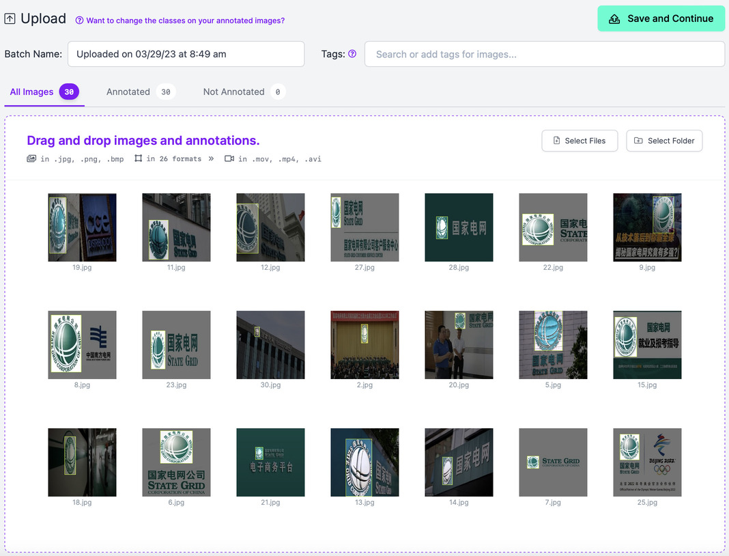Open the 2.jpg auditorium thumbnail
Image resolution: width=729 pixels, height=556 pixels.
364,345
